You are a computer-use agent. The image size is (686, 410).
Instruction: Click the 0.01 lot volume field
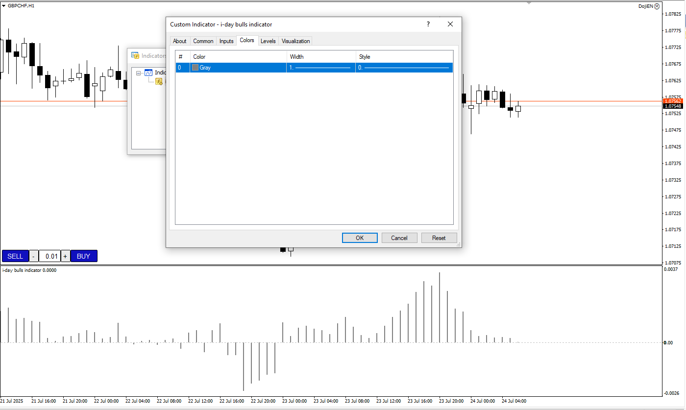(49, 256)
